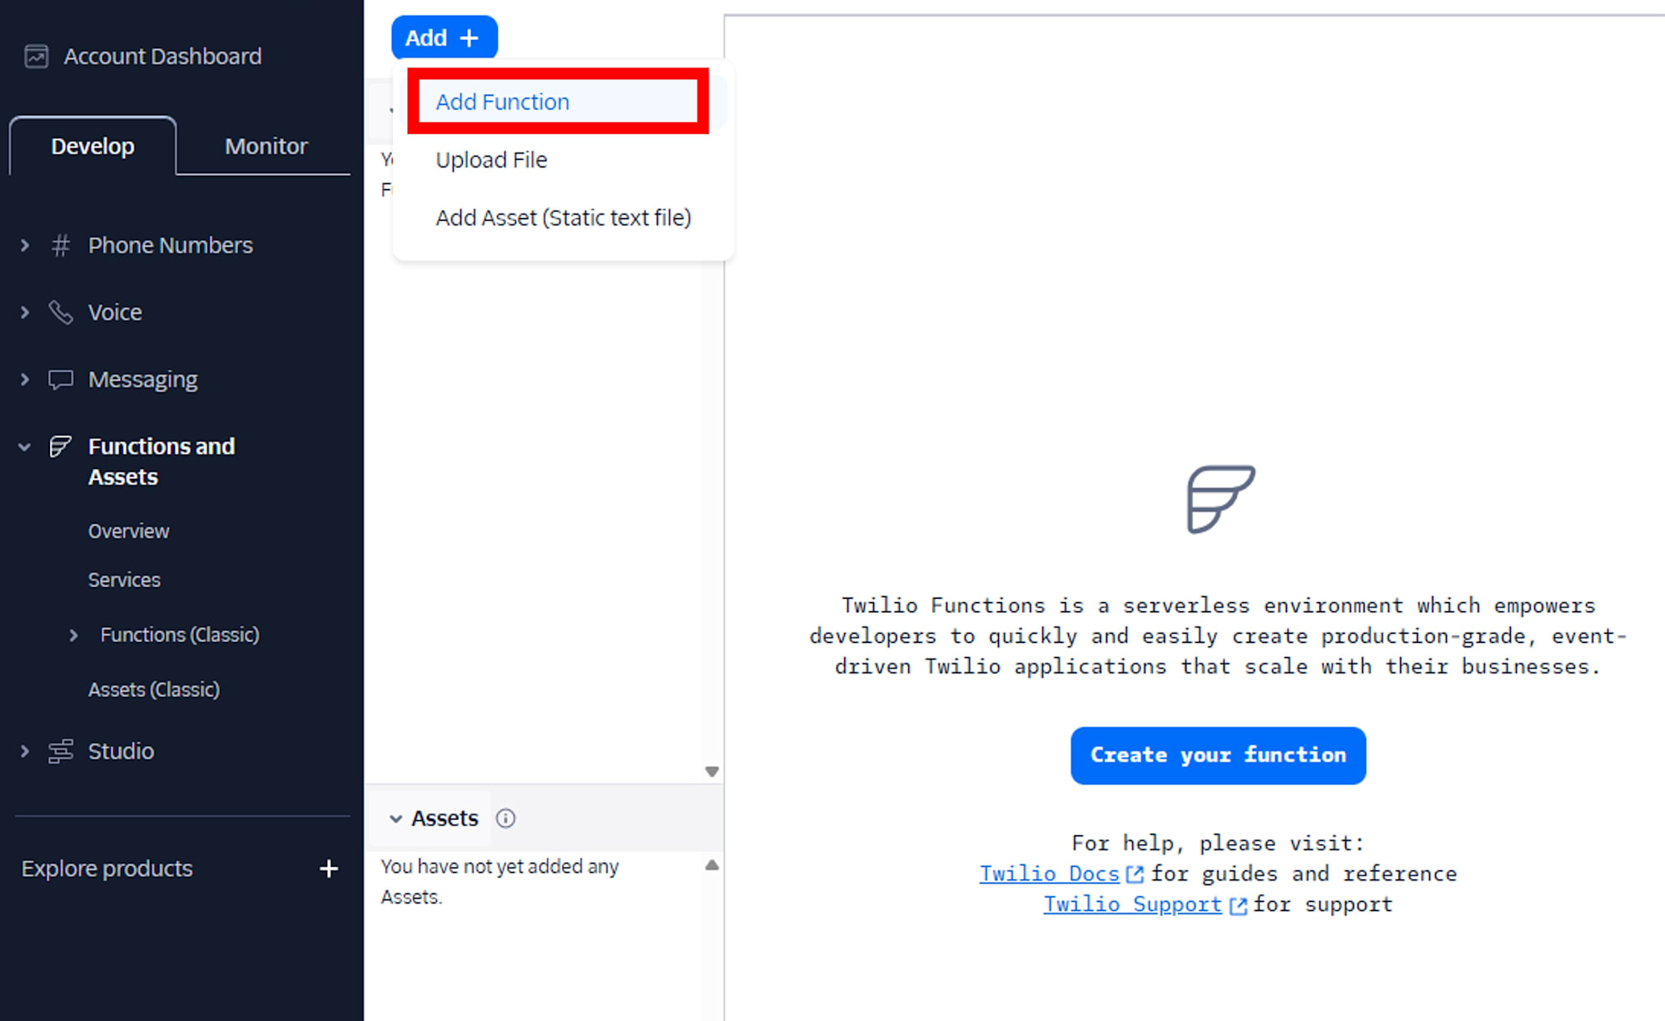Select Voice in the sidebar
Image resolution: width=1665 pixels, height=1021 pixels.
115,312
